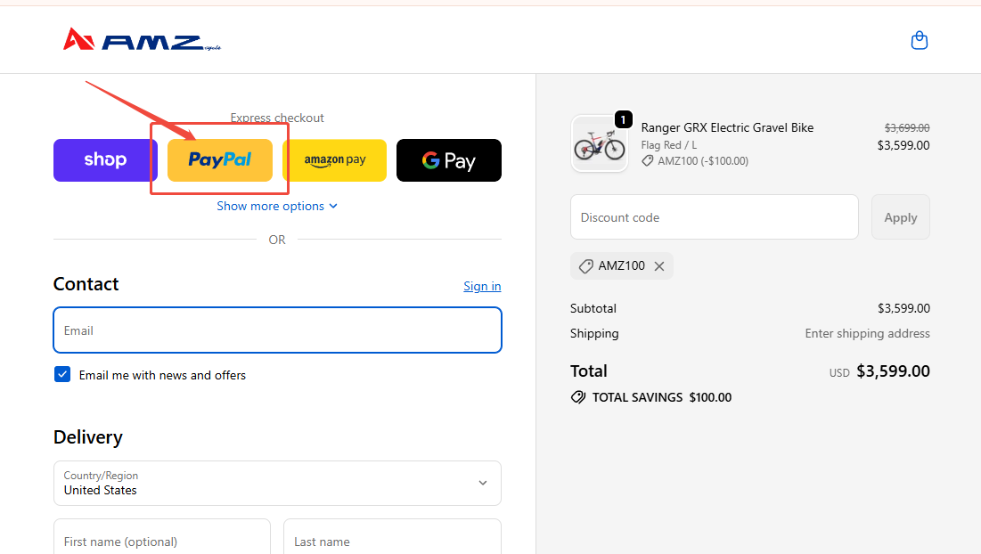
Task: Remove the AMZ100 discount code
Action: coord(659,266)
